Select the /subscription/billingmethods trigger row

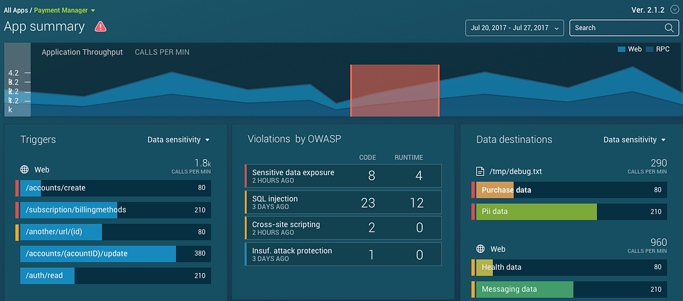coord(113,210)
